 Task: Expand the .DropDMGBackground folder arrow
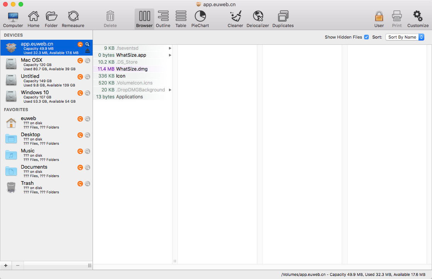tap(170, 90)
